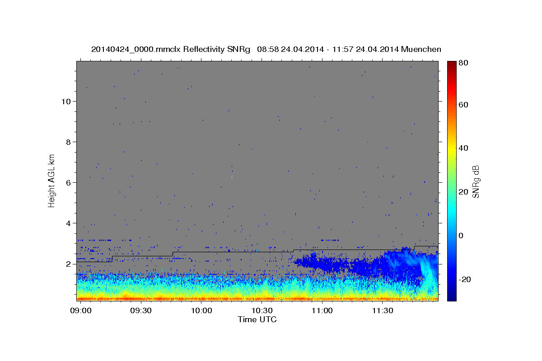Screen dimensions: 542x361
Task: Click the colorbar value 20
Action: [x=463, y=192]
